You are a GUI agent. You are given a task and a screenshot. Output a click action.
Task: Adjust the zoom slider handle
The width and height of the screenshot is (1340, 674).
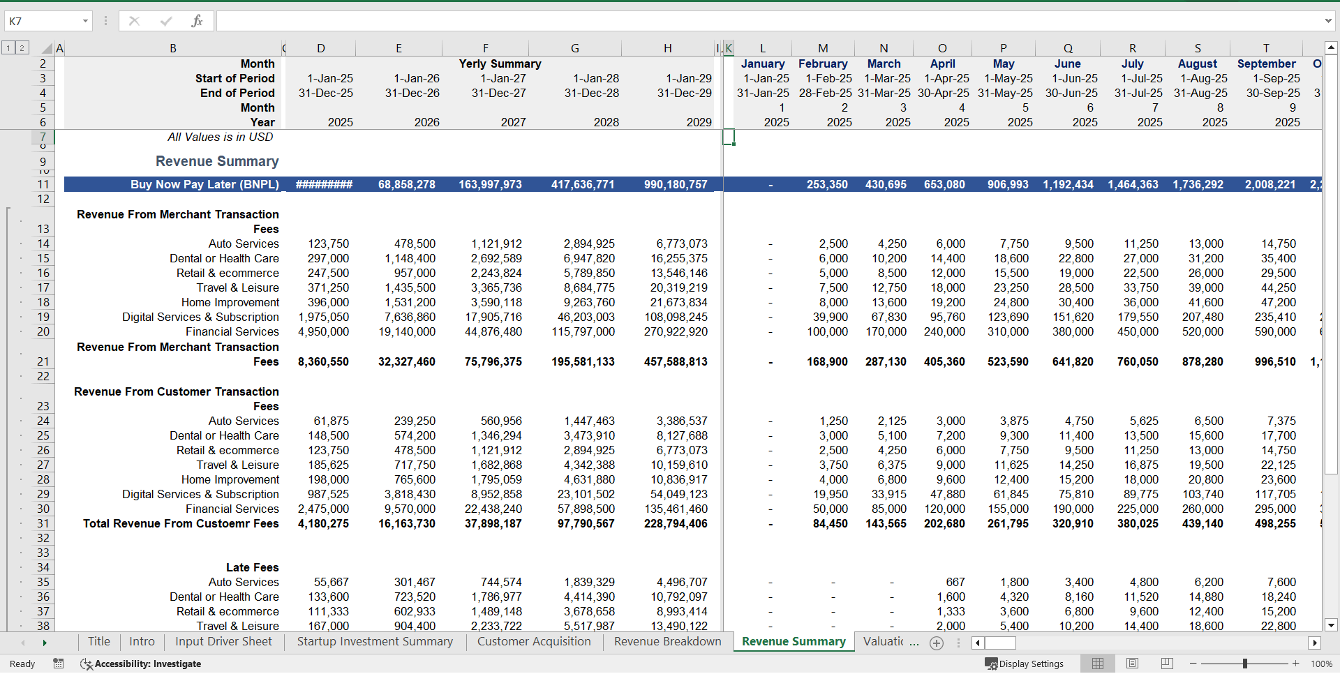(1244, 664)
